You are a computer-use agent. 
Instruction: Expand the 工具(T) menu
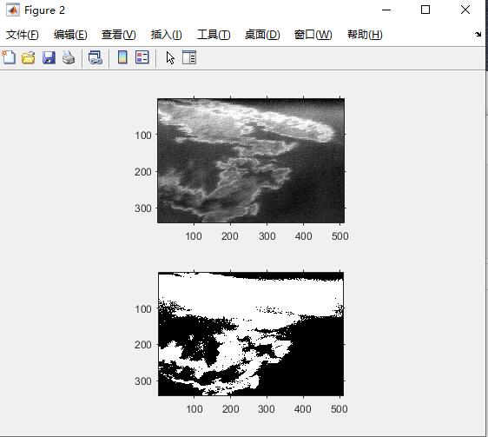[x=214, y=35]
